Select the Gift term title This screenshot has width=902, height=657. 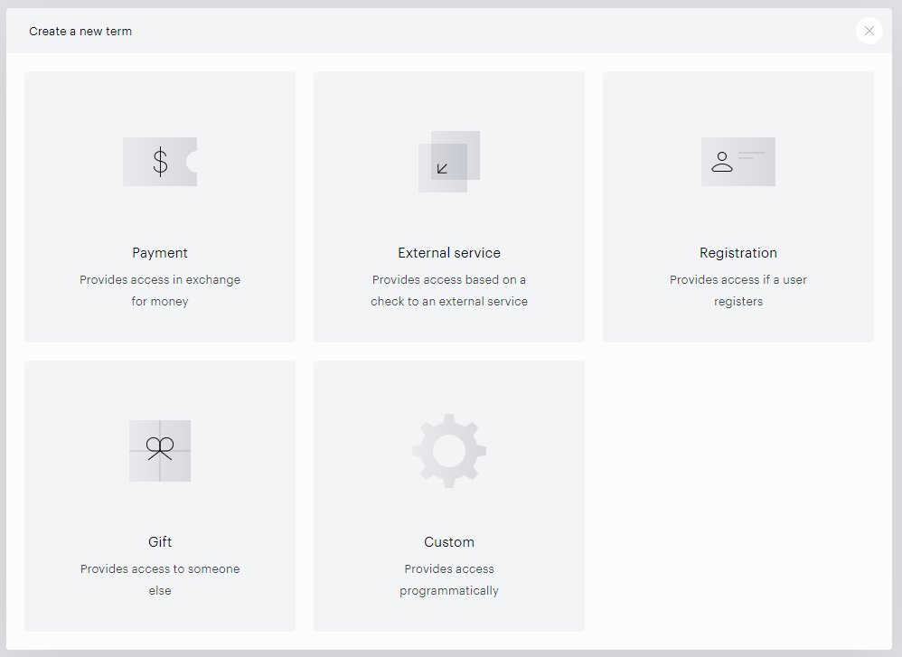click(x=160, y=542)
